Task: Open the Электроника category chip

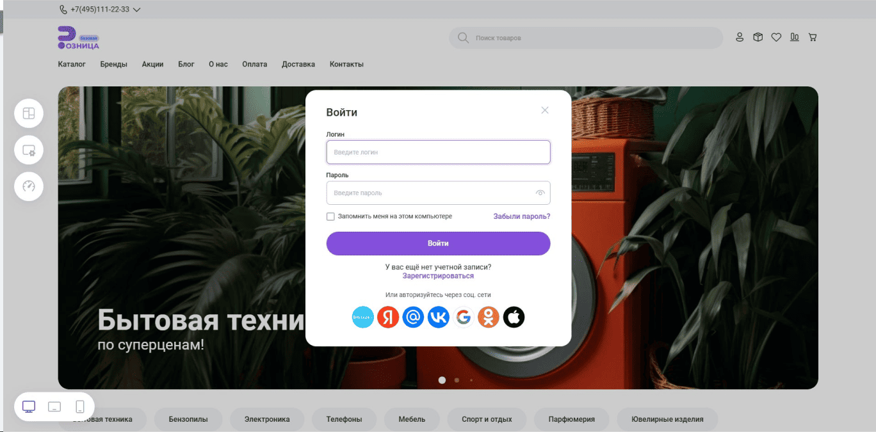Action: coord(267,419)
